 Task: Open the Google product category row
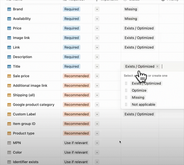34,105
